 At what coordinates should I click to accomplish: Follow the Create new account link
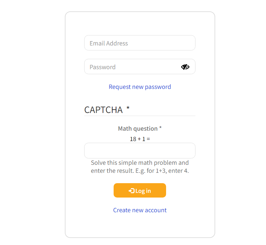[140, 210]
